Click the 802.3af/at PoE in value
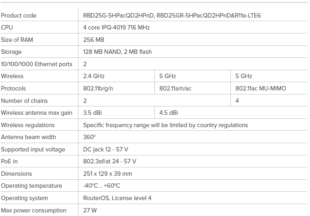310x216 pixels. tap(109, 161)
